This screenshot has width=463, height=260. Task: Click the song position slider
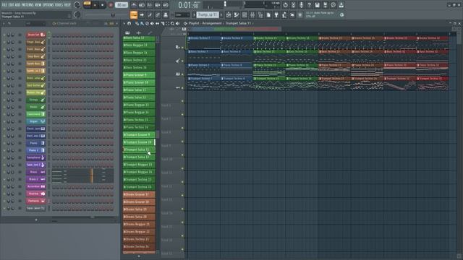(106, 14)
